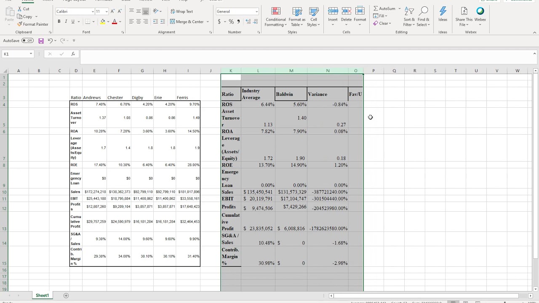Open Cell Styles gallery
The width and height of the screenshot is (539, 303).
point(314,17)
